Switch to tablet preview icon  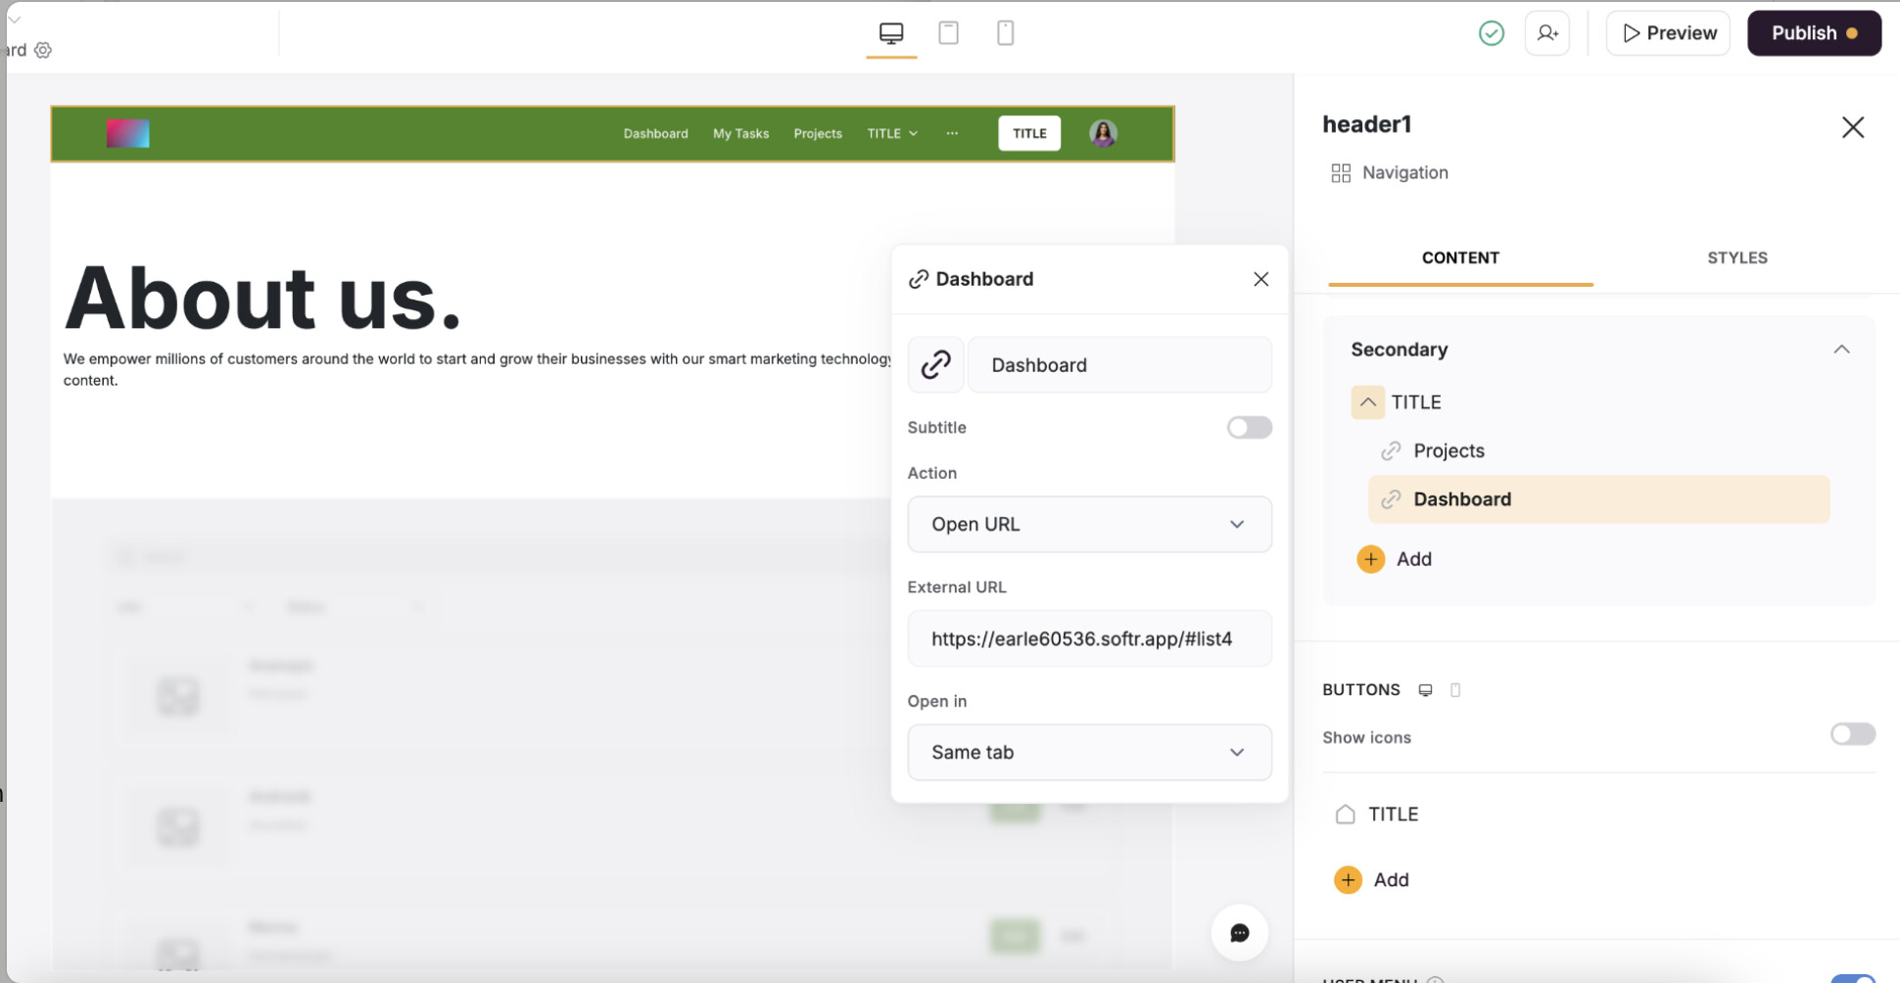pyautogui.click(x=948, y=33)
